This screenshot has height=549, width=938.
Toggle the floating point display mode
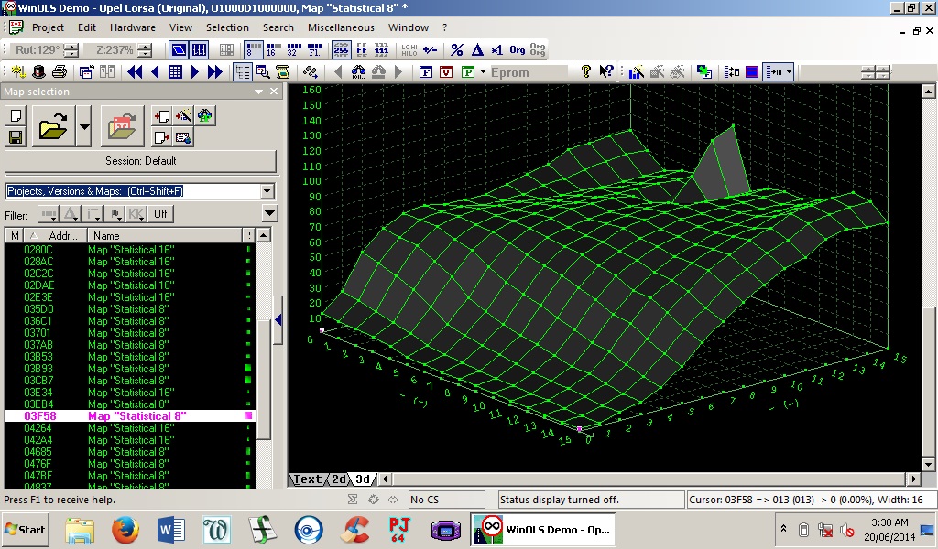tap(315, 50)
